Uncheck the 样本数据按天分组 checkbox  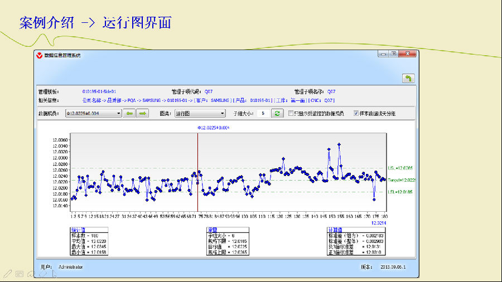(x=356, y=113)
